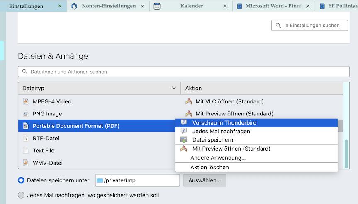
Task: Click the MPEG-4 Video file type icon
Action: pos(26,101)
